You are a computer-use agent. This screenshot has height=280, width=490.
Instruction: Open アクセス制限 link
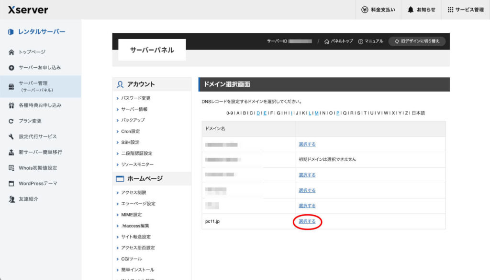click(134, 193)
